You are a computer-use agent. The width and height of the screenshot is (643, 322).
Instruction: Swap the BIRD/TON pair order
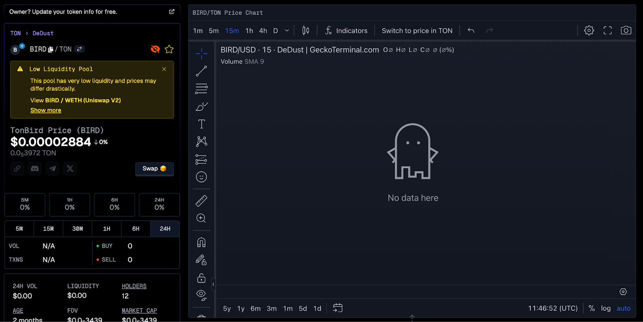pyautogui.click(x=80, y=49)
